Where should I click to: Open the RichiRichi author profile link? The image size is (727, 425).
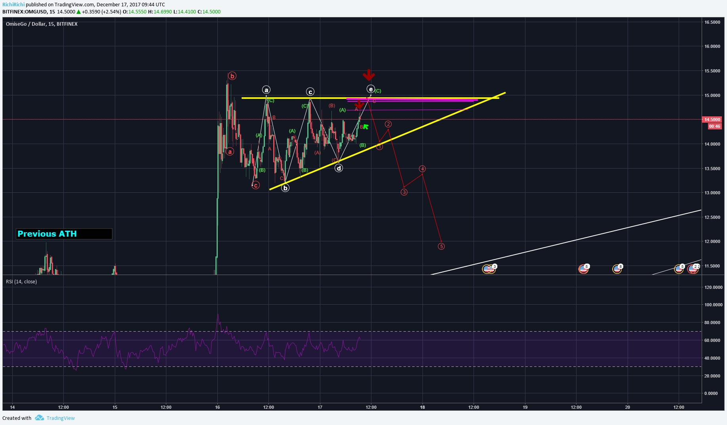click(x=13, y=4)
